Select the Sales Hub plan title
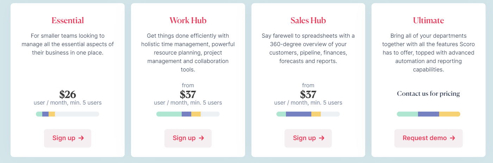 308,20
